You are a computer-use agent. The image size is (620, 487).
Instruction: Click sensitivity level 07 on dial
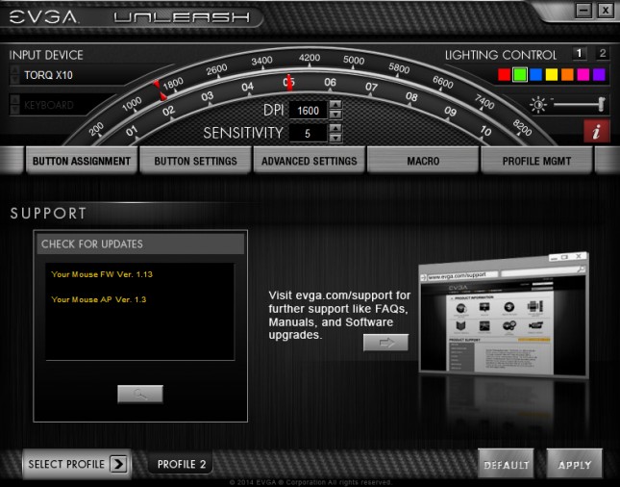tap(371, 87)
